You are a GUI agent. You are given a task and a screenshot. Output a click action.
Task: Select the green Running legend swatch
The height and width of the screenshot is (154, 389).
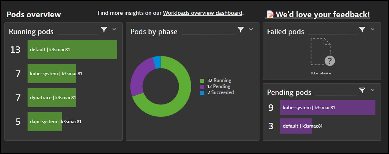click(202, 81)
